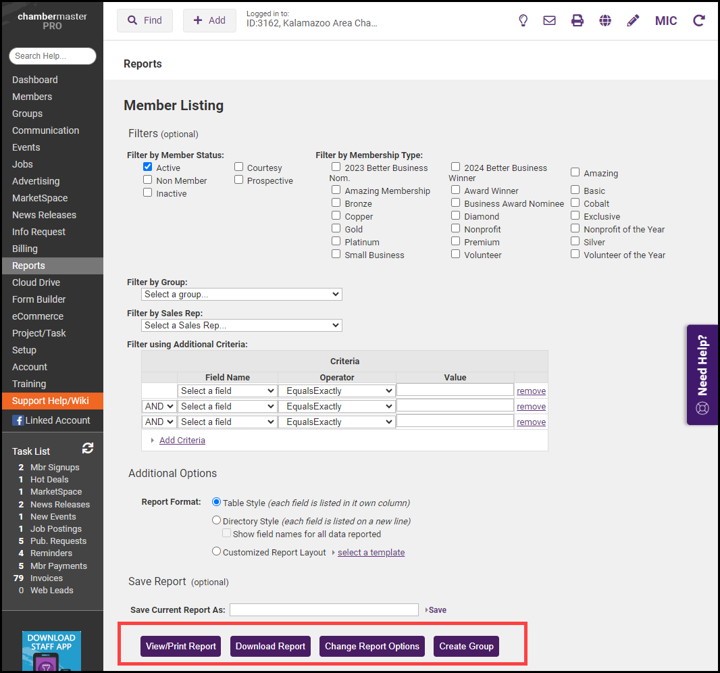Click the lightbulb icon in top toolbar
Screen dimensions: 720x673
pos(523,21)
